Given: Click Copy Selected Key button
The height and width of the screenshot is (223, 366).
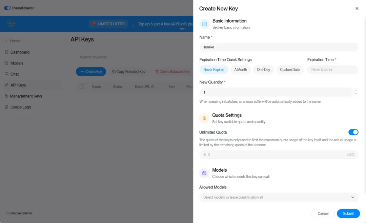Looking at the screenshot, I should tap(129, 72).
